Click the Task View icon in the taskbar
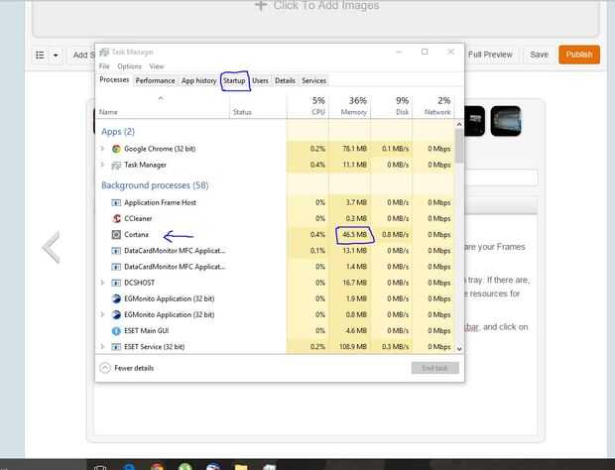The image size is (615, 470). click(100, 467)
